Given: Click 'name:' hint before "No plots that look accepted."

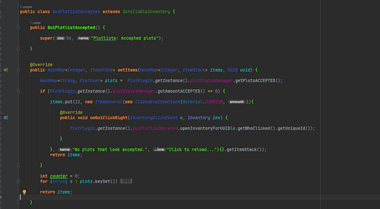Looking at the screenshot, I should [x=65, y=149].
